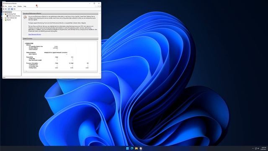Viewport: 268px width, 151px height.
Task: Click the System Summary section header
Action: [x=60, y=39]
